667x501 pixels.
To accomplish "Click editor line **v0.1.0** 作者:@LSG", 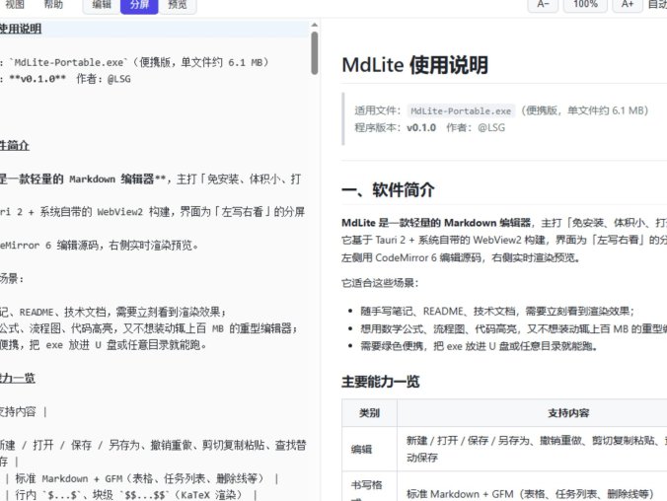I will click(65, 79).
